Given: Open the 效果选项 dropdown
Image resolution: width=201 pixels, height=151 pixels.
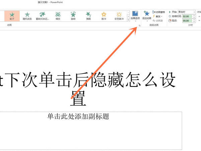Looking at the screenshot, I should (135, 16).
